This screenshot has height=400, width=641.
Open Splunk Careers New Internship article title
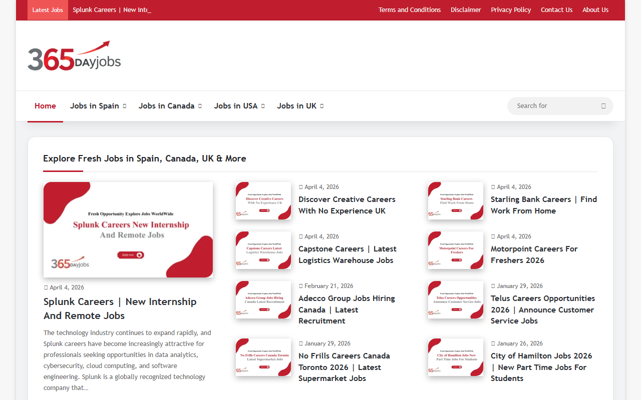(x=120, y=308)
